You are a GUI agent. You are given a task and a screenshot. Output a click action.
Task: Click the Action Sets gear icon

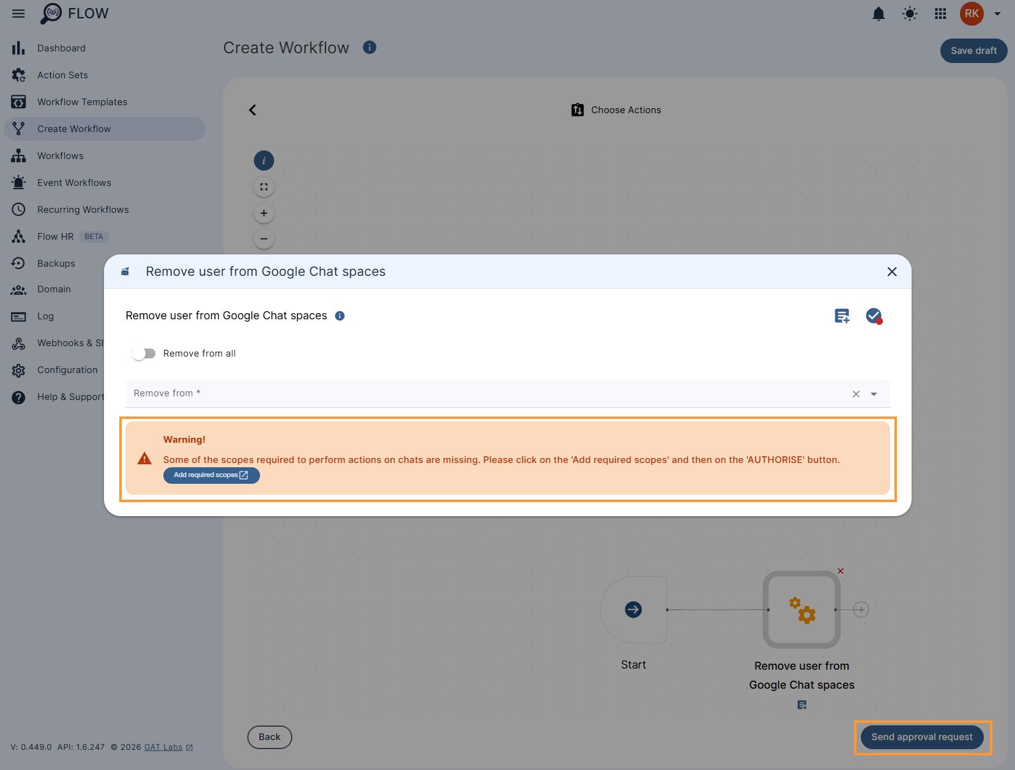pos(18,75)
